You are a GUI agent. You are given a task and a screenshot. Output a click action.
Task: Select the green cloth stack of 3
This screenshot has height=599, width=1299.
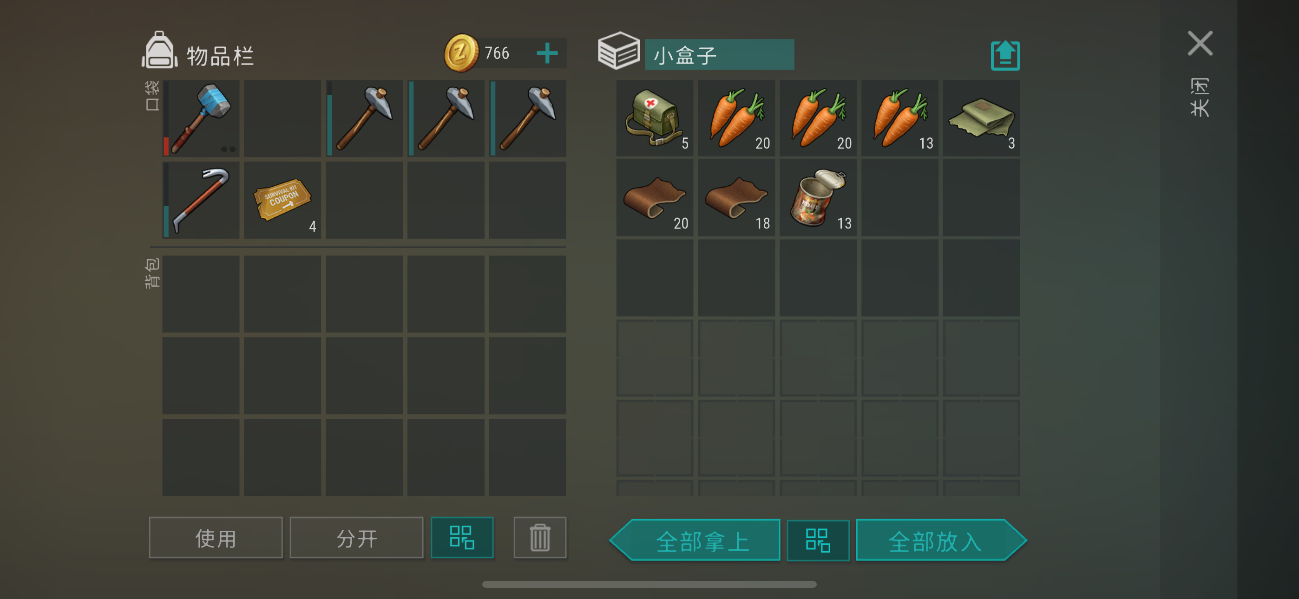pos(981,117)
